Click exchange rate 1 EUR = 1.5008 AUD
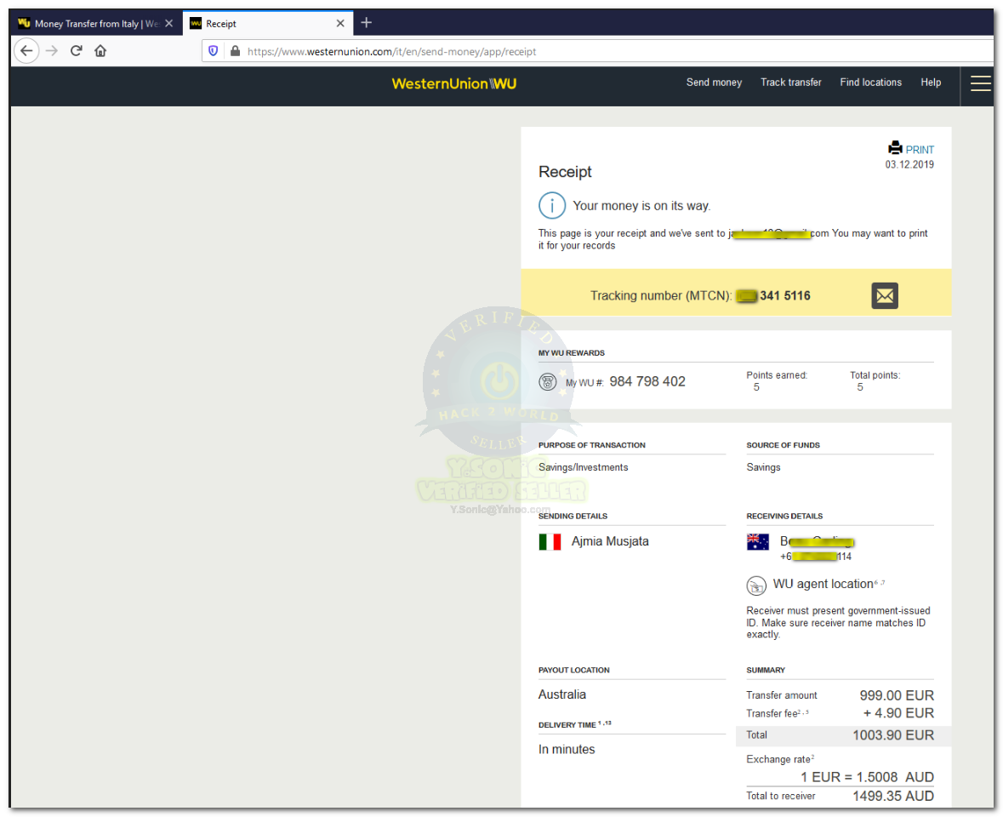The width and height of the screenshot is (1003, 817). pyautogui.click(x=867, y=777)
